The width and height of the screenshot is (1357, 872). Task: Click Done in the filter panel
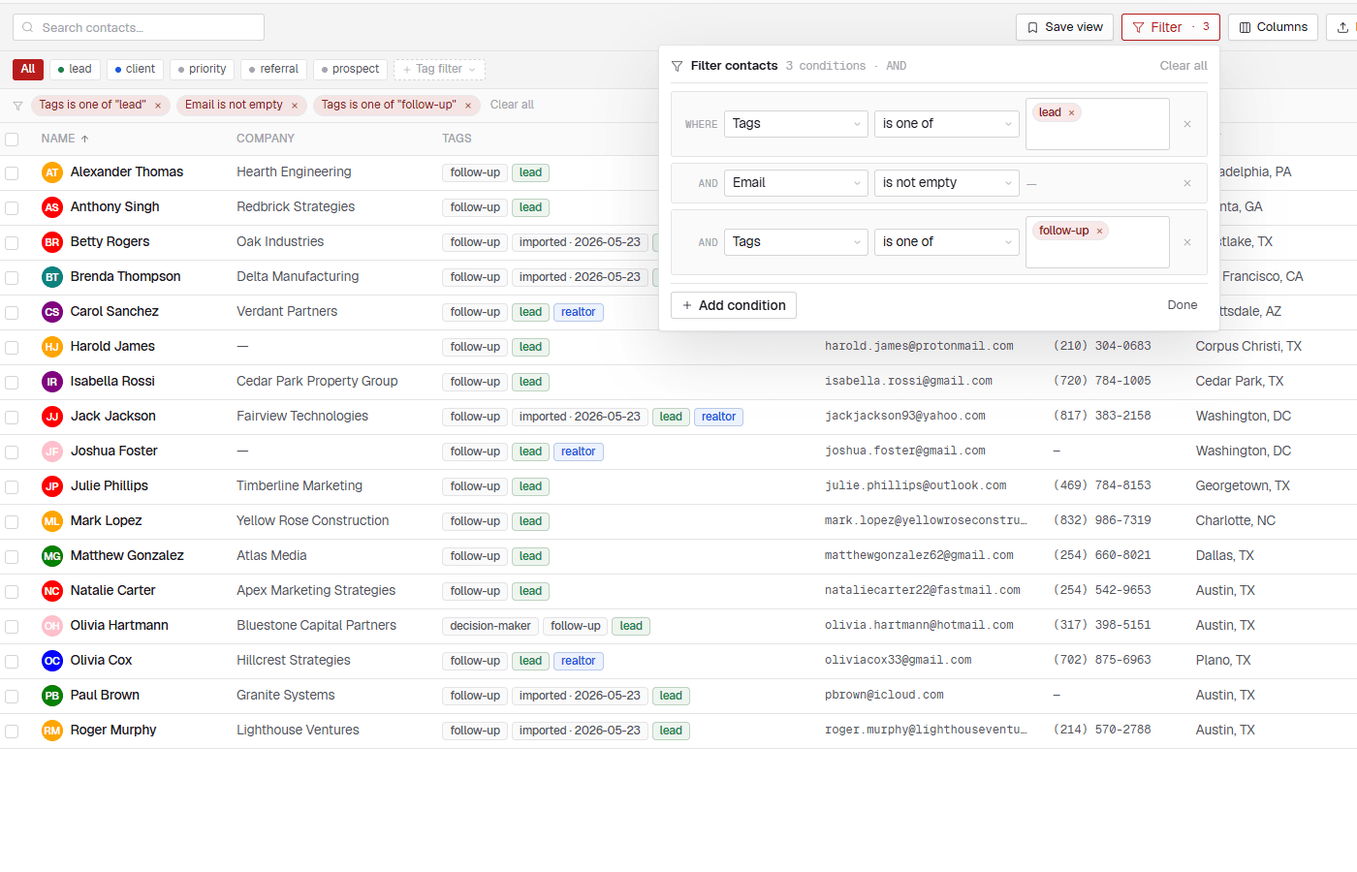click(1182, 305)
